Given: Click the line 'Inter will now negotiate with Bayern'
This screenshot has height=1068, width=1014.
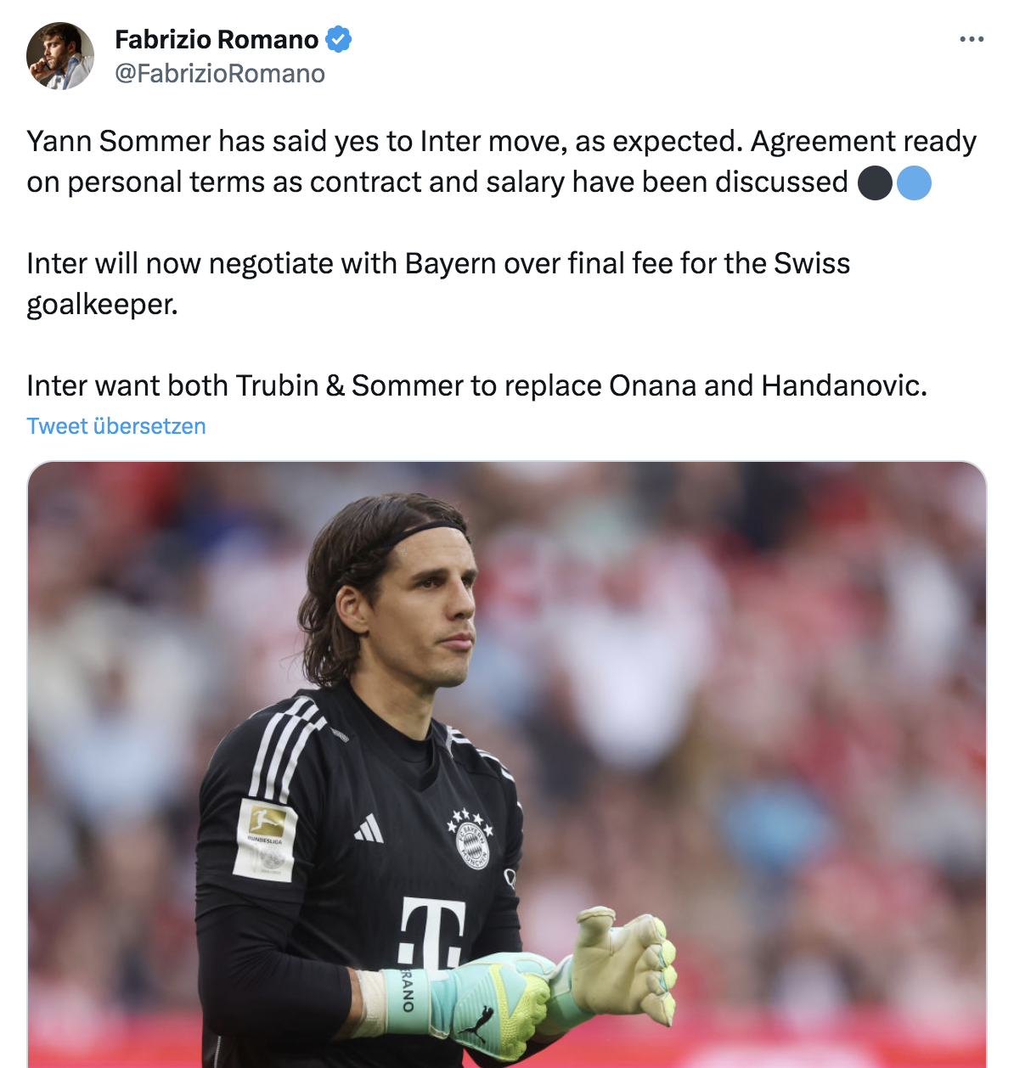Looking at the screenshot, I should tap(438, 263).
